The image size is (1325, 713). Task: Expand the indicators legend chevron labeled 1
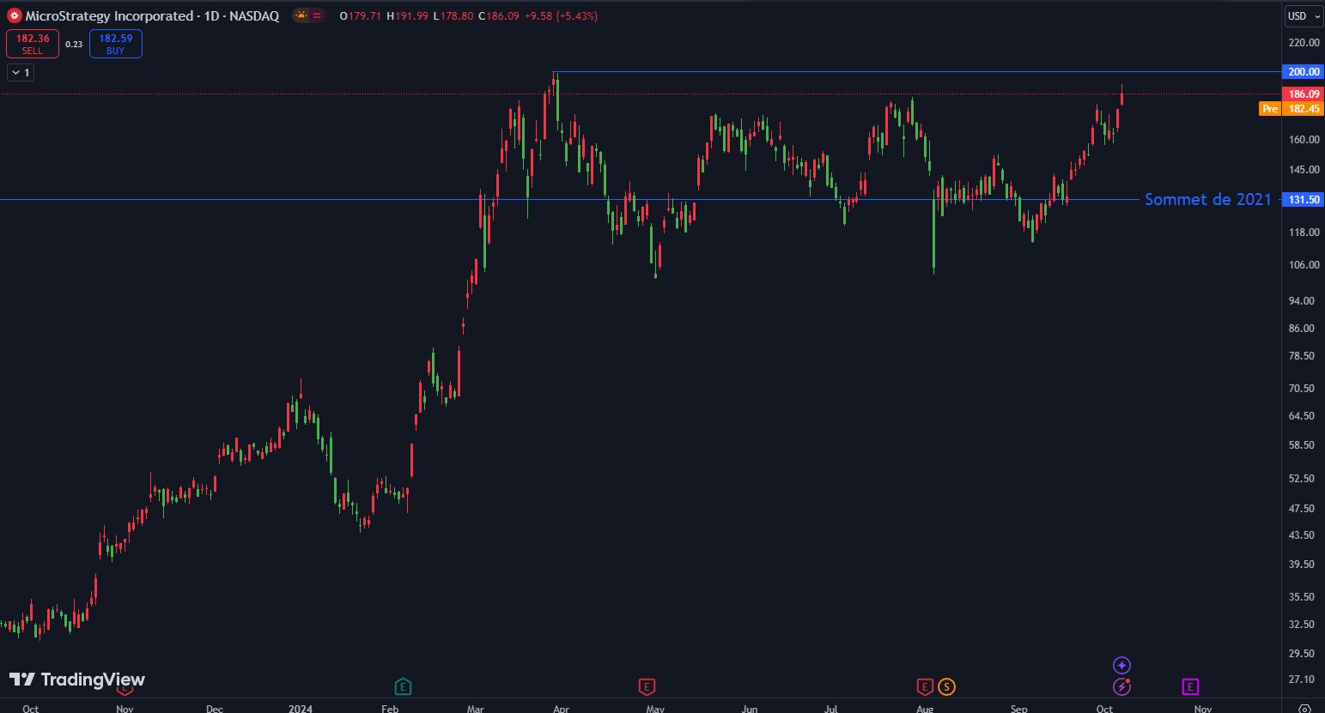point(21,73)
